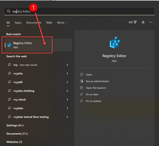Click Open in the preview pane
Viewport: 159px width, 146px height.
point(89,75)
